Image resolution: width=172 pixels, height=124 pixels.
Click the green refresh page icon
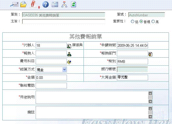[74, 4]
